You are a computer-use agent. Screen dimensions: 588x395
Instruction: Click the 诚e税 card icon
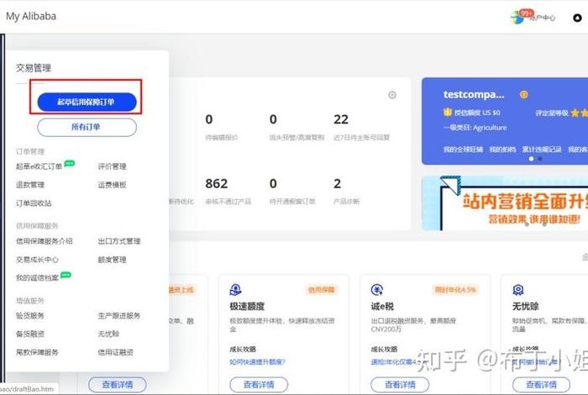pyautogui.click(x=377, y=290)
